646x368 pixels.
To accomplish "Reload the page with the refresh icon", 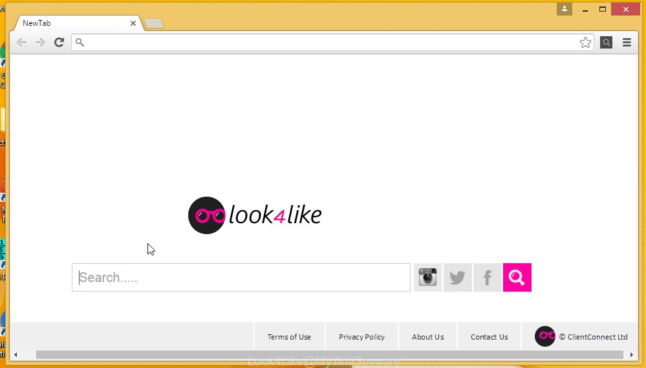I will tap(59, 42).
